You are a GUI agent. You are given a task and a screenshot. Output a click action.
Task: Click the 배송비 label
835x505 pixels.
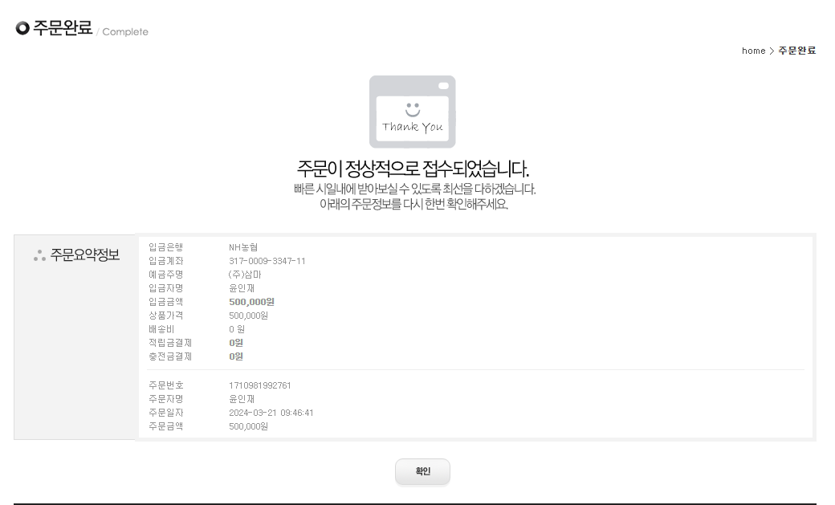coord(161,329)
